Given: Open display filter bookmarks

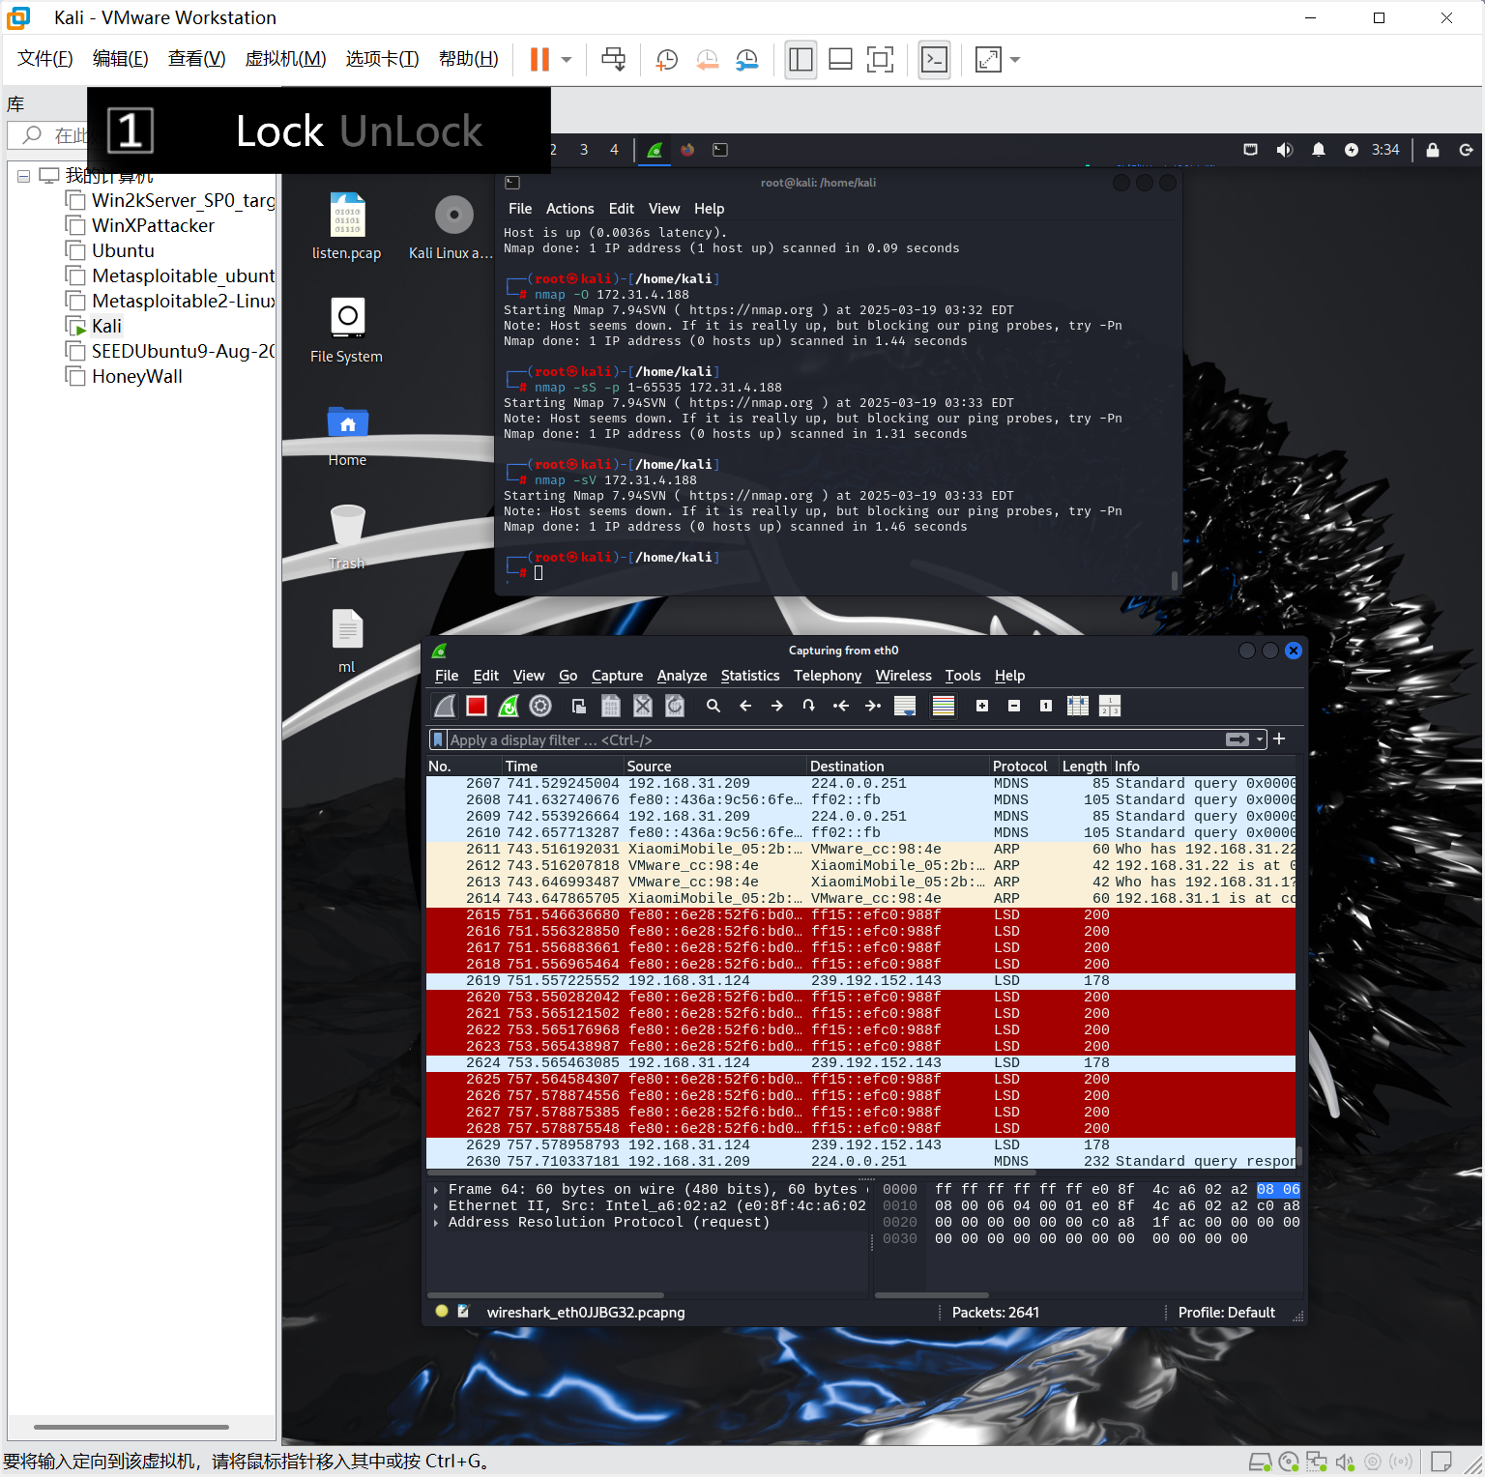Looking at the screenshot, I should (438, 740).
